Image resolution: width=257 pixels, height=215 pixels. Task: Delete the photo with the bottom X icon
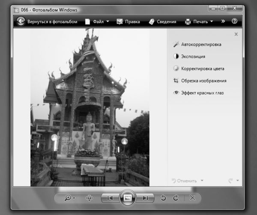click(x=192, y=198)
